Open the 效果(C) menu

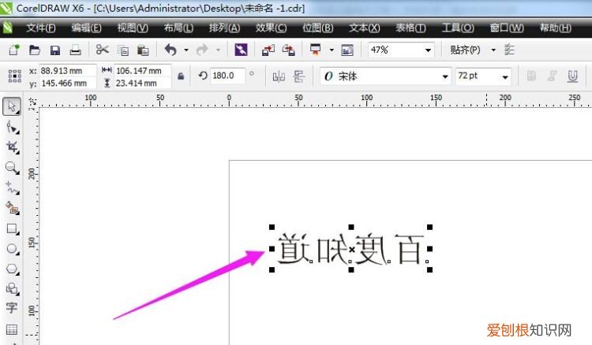point(271,28)
